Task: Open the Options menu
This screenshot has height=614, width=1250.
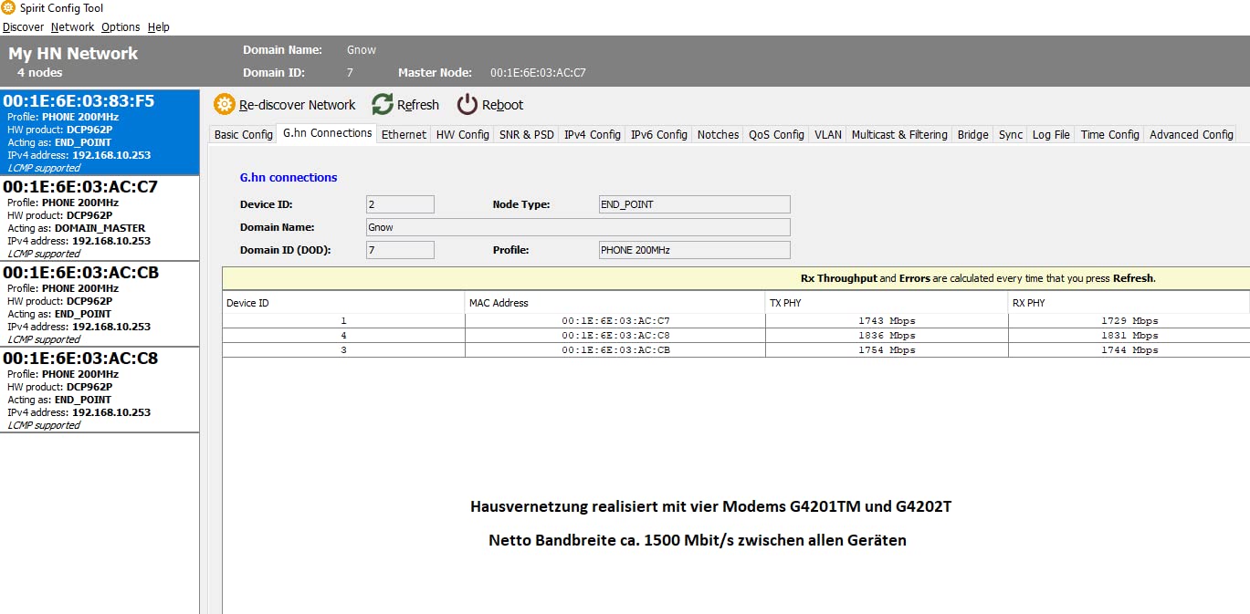Action: (121, 27)
